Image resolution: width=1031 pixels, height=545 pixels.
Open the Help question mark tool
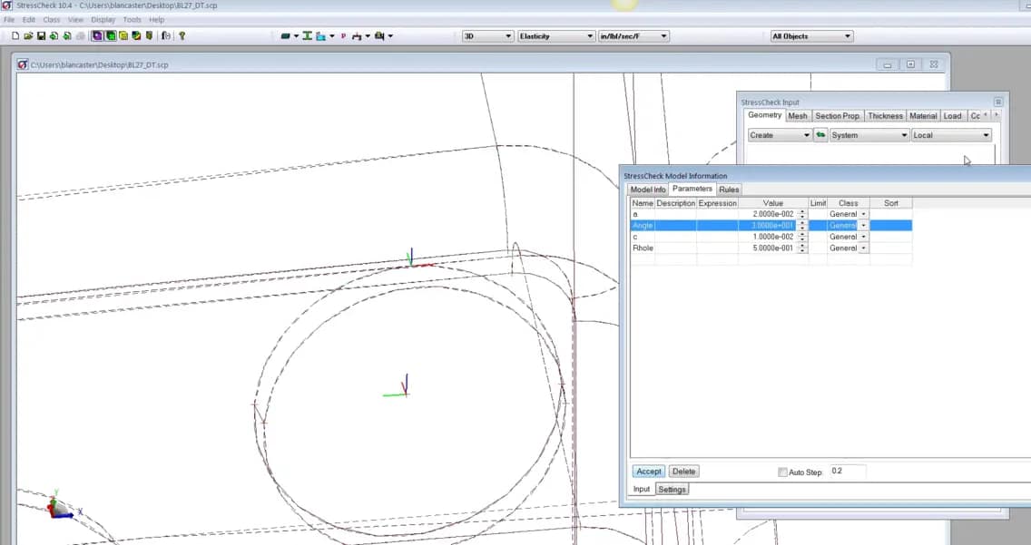pyautogui.click(x=182, y=35)
